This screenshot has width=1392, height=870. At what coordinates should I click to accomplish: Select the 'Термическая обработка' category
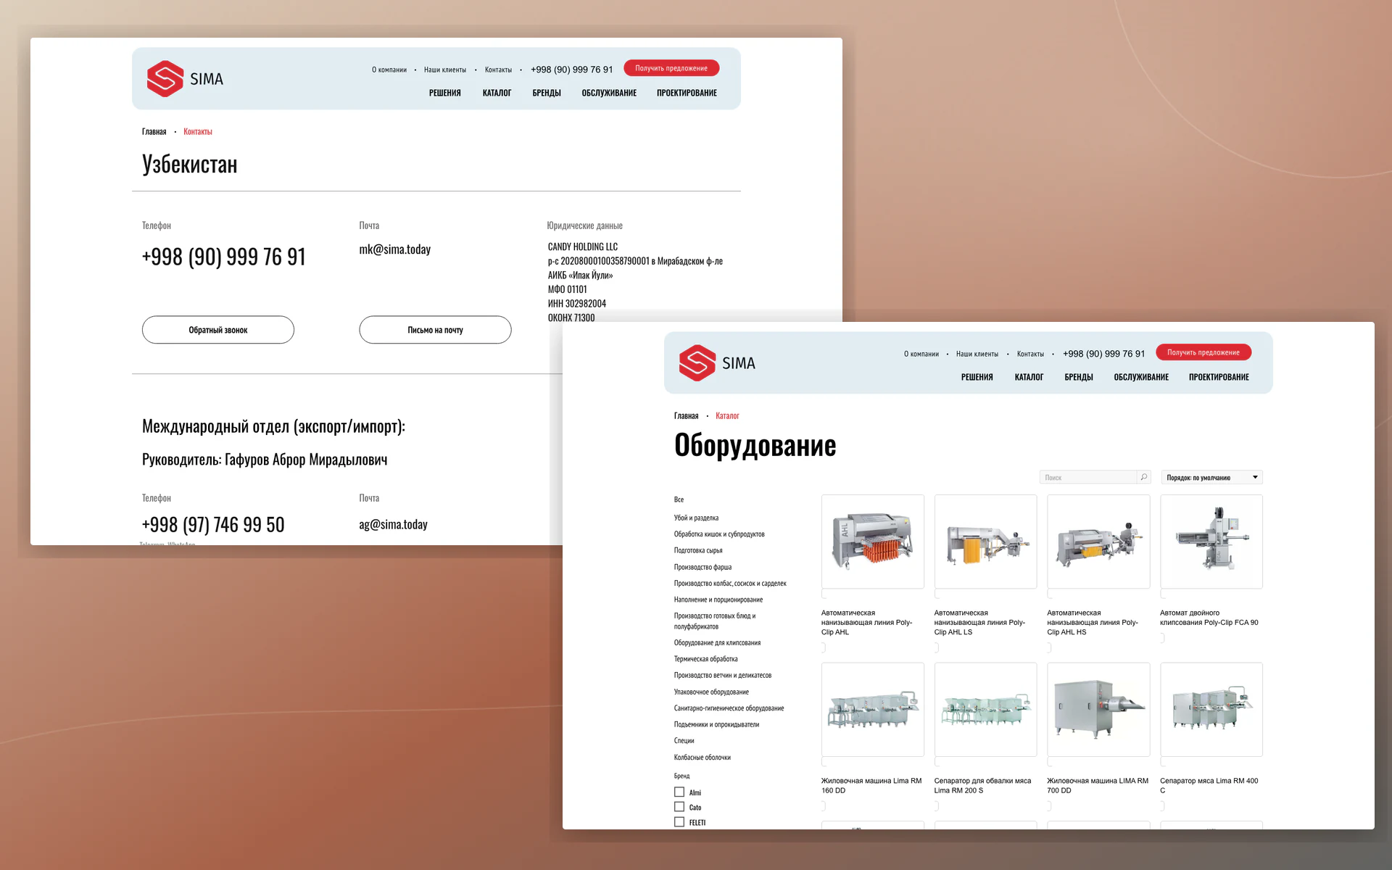click(x=705, y=659)
